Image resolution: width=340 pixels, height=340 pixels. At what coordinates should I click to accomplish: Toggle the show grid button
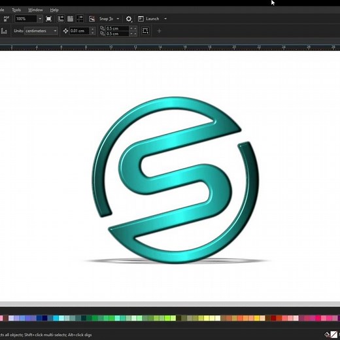pos(70,19)
